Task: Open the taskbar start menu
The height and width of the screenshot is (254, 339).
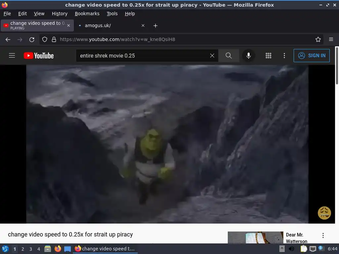Action: click(5, 249)
